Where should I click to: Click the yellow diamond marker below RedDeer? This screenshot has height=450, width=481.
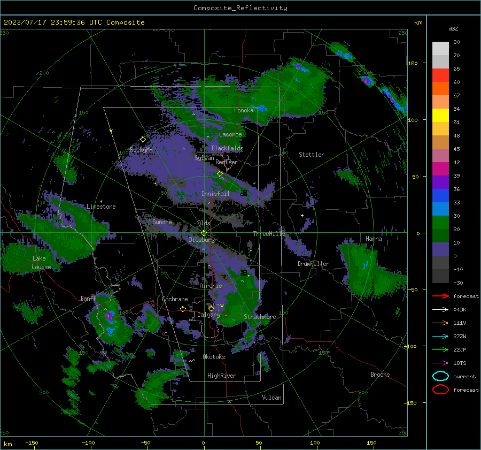[x=220, y=174]
